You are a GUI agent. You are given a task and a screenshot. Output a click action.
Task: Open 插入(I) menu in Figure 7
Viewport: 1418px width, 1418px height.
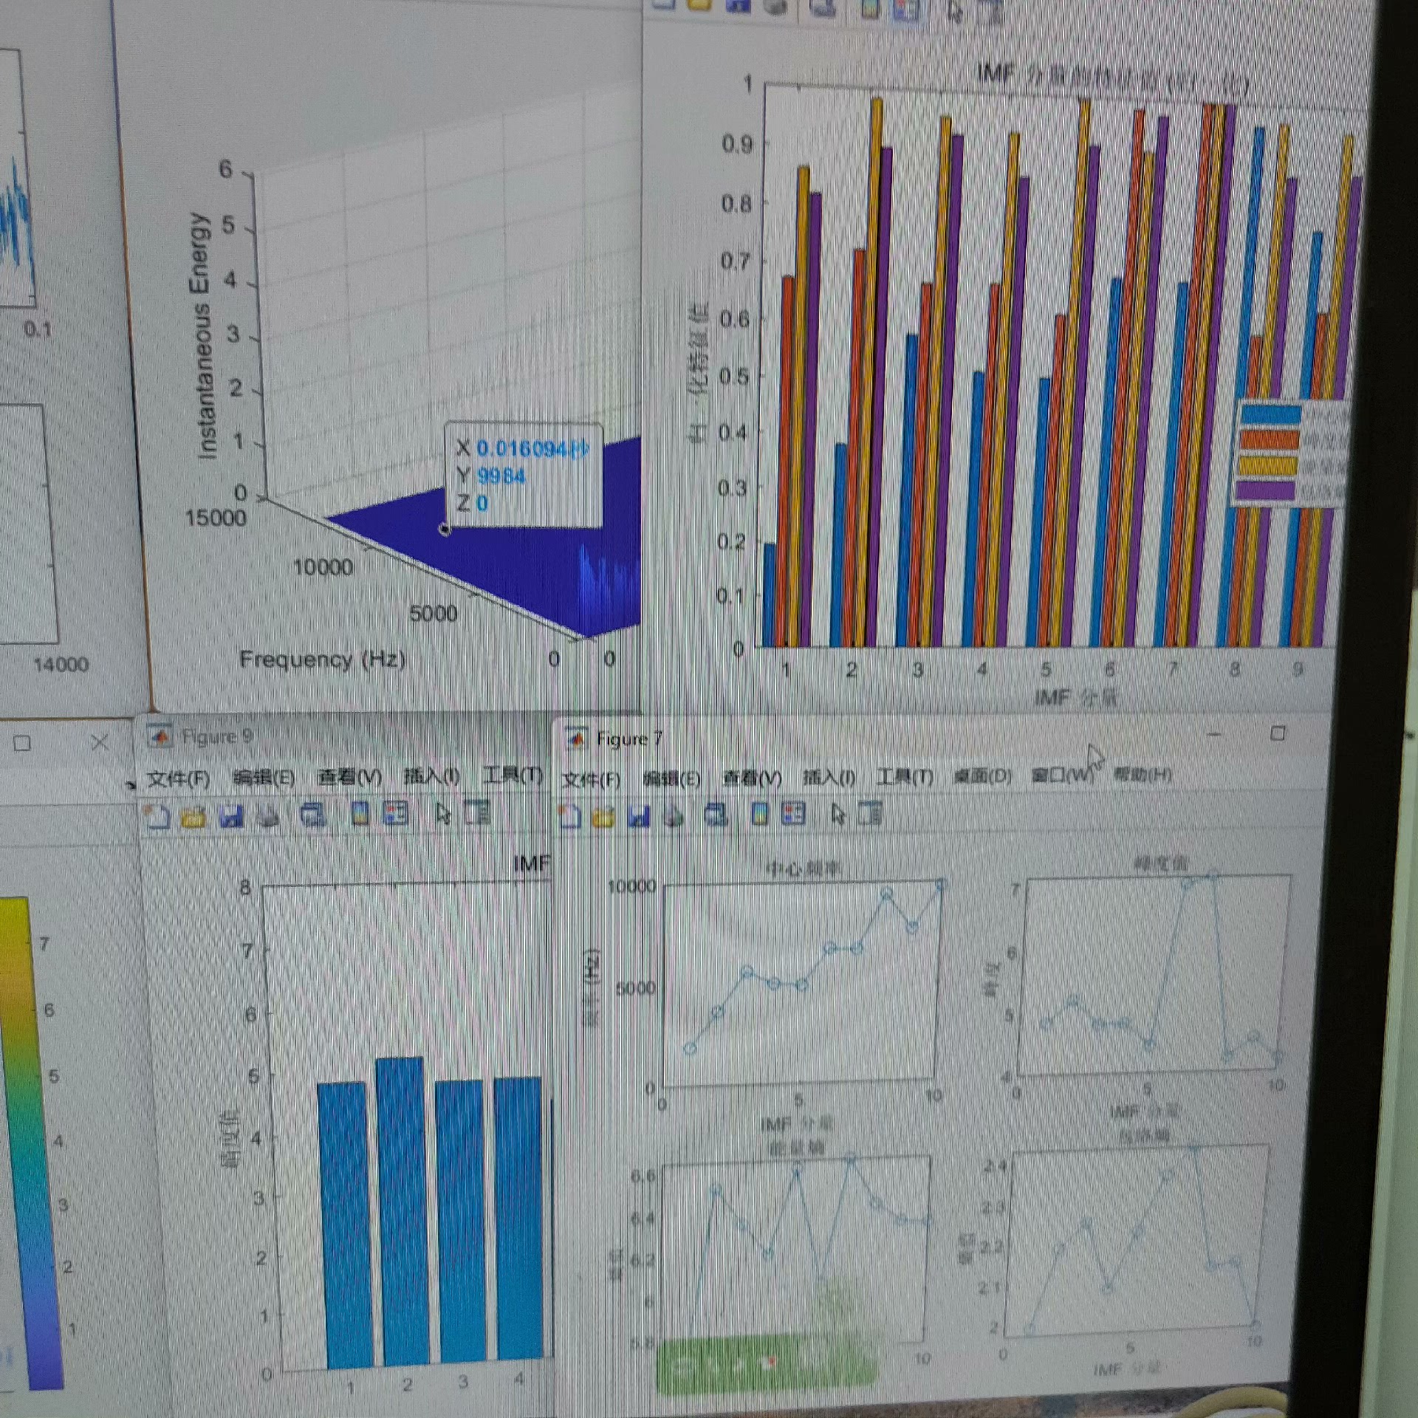click(829, 777)
